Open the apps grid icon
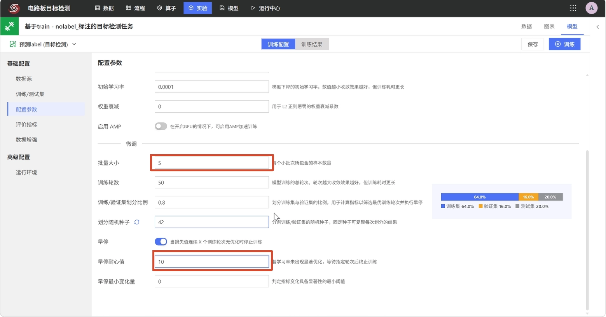 (573, 8)
